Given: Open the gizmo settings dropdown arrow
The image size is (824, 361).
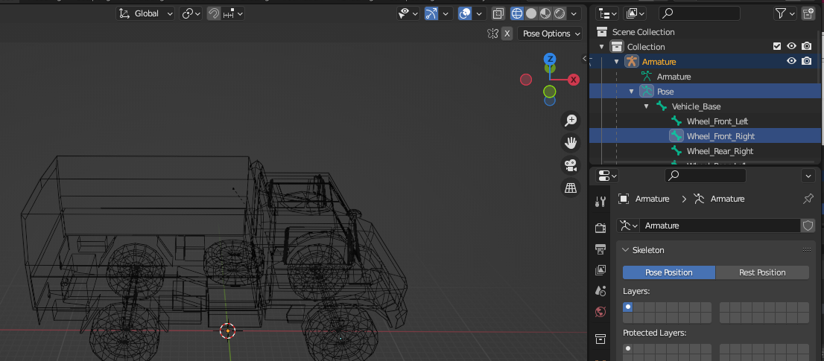Looking at the screenshot, I should coord(446,13).
